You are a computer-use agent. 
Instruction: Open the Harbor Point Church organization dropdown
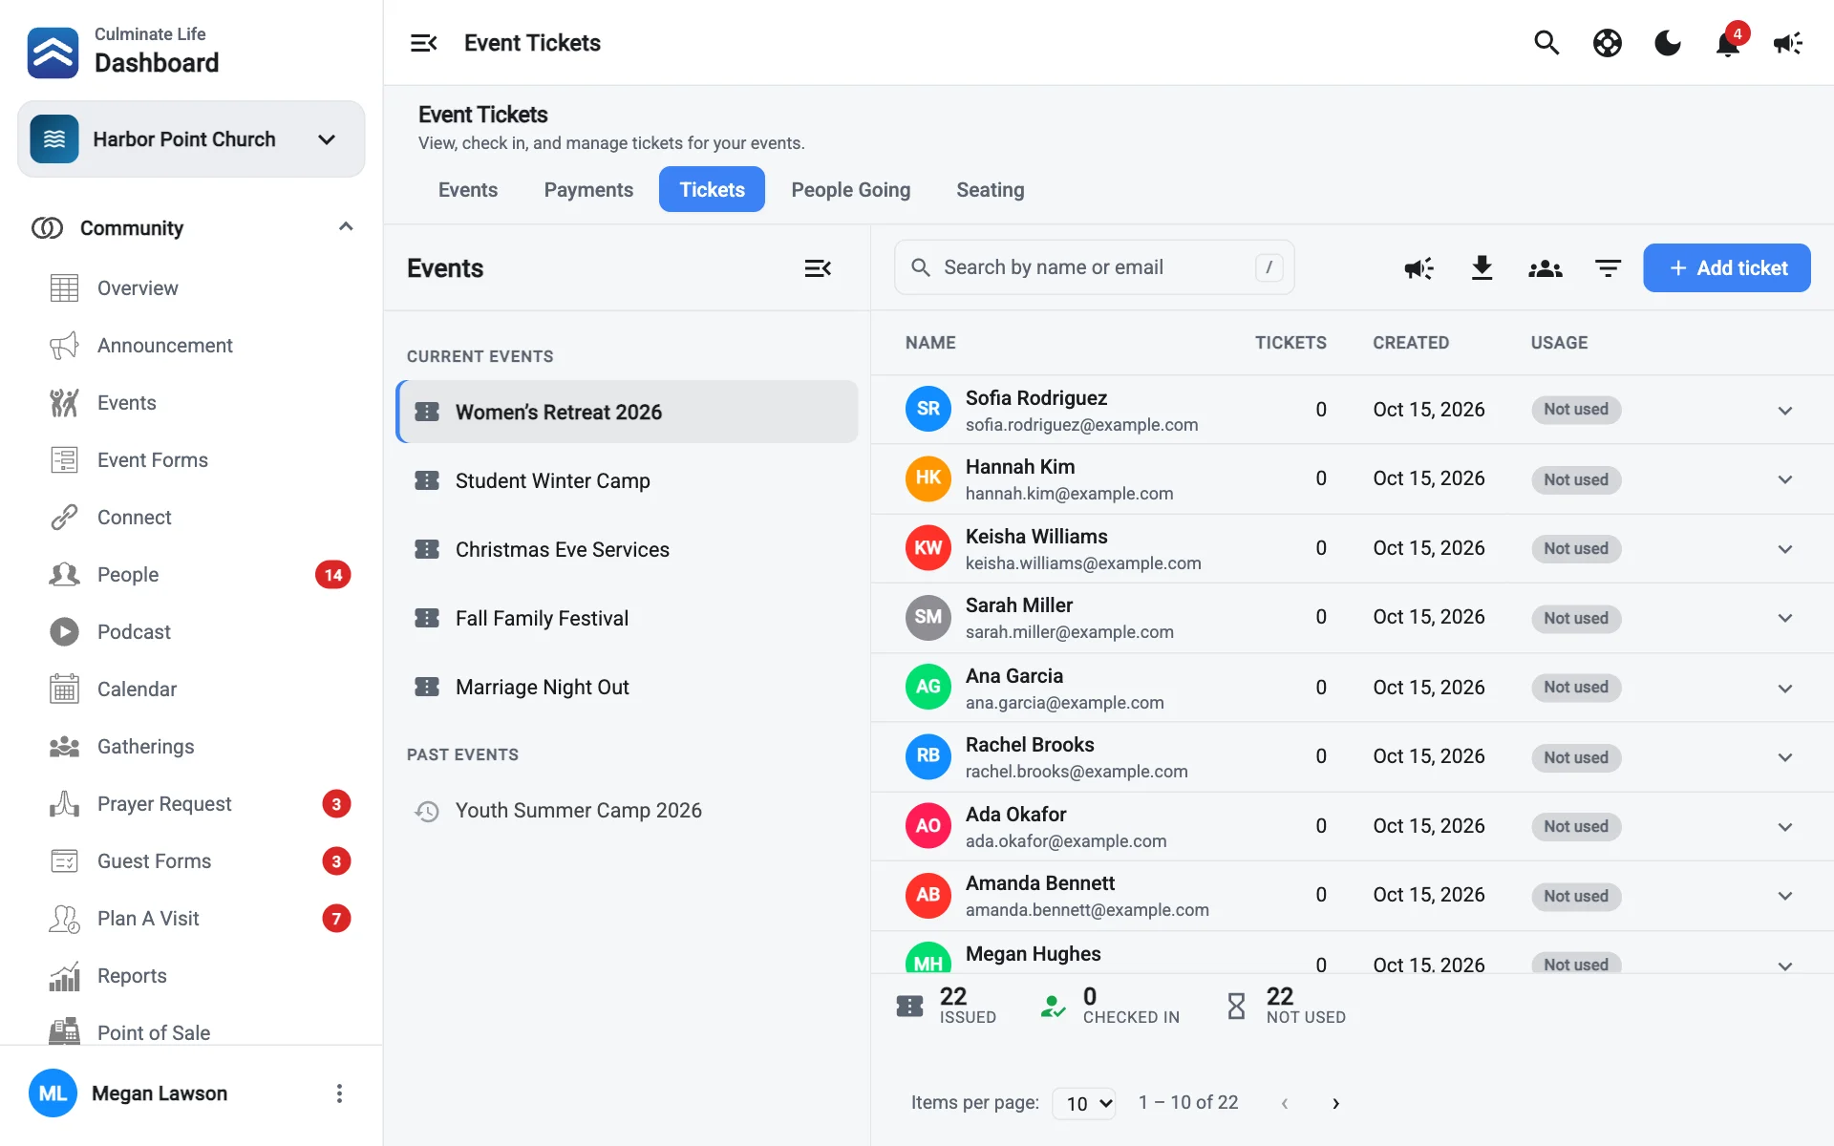pyautogui.click(x=191, y=139)
